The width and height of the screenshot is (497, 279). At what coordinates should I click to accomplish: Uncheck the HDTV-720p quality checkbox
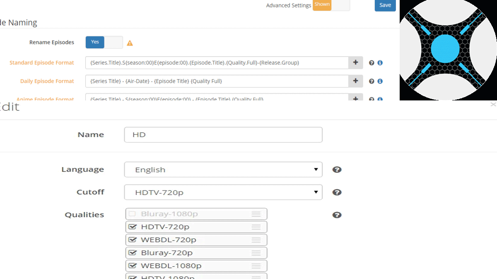[133, 227]
